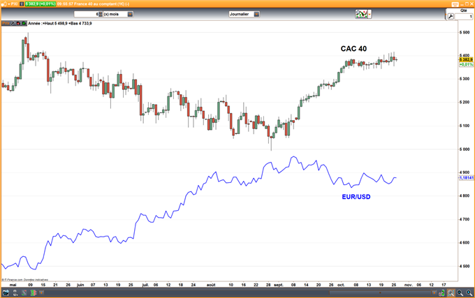Click the red-green bars icon in bottom toolbar
The height and width of the screenshot is (298, 475).
pos(34,292)
